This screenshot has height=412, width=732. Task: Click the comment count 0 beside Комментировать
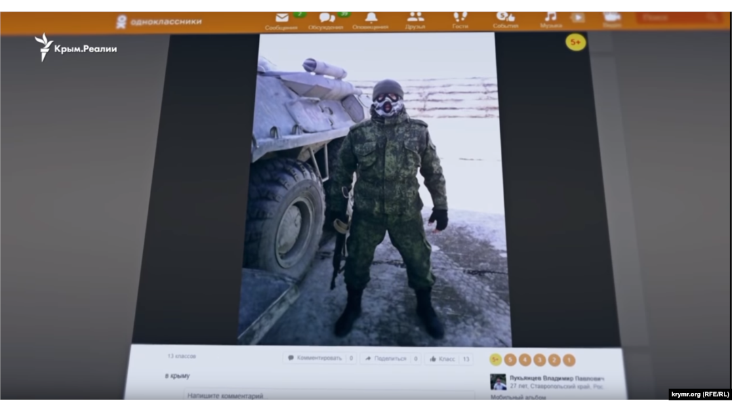(x=351, y=358)
